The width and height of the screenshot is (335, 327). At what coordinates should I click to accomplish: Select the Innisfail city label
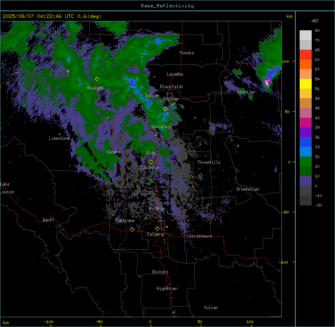(161, 127)
